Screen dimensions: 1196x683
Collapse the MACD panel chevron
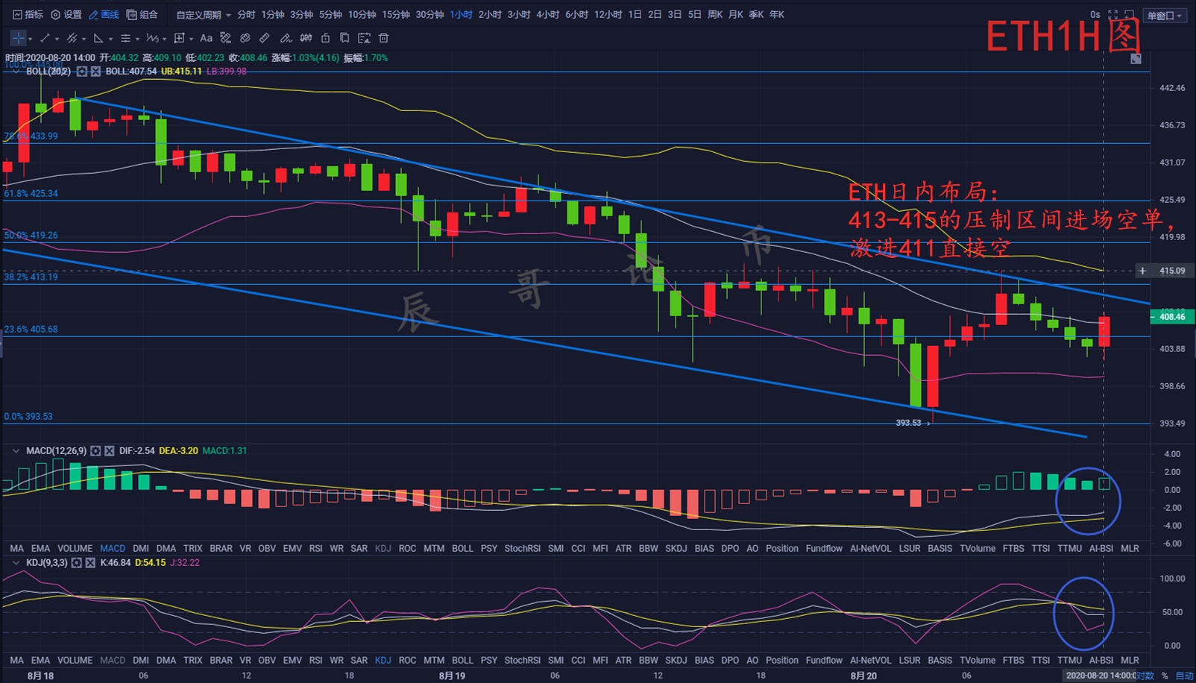[16, 451]
